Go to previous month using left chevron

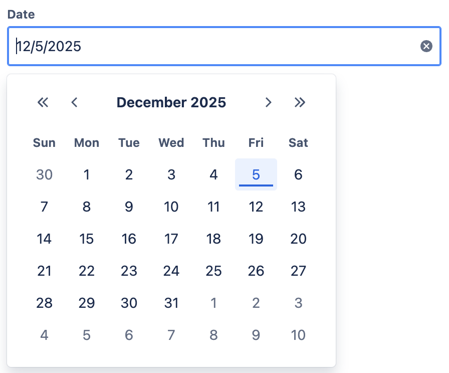(74, 103)
